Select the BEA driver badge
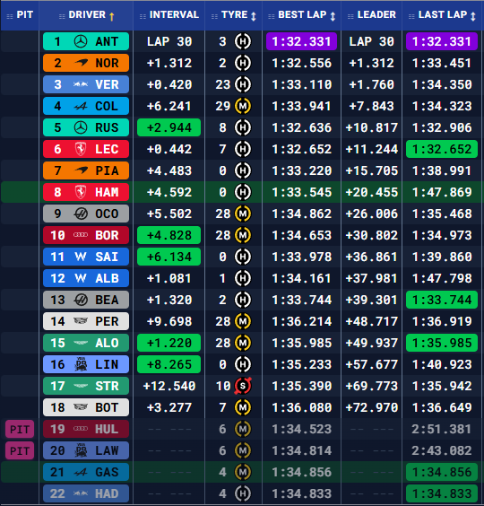The width and height of the screenshot is (484, 506). (86, 300)
